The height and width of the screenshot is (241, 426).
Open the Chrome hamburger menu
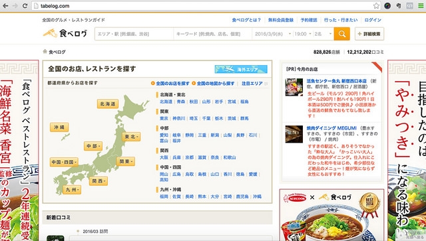(x=420, y=6)
